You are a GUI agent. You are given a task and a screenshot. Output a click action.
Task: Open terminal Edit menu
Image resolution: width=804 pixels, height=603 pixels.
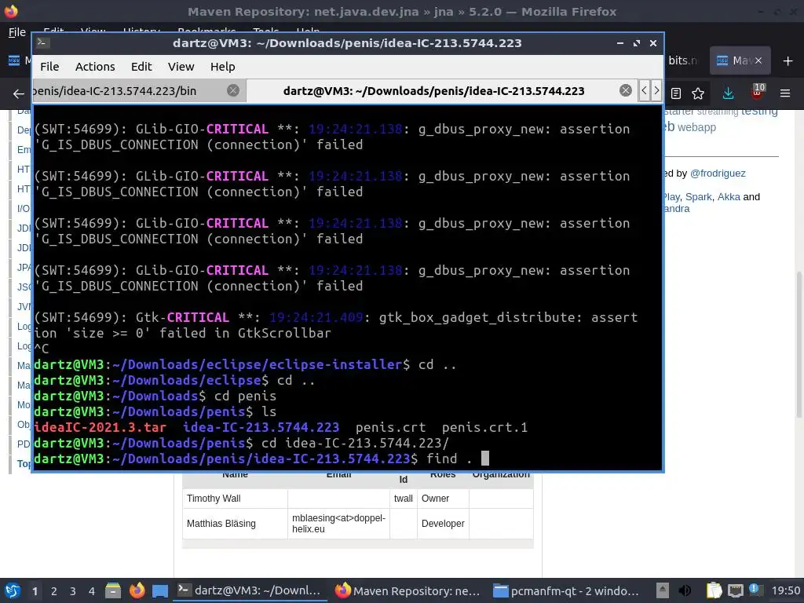click(x=141, y=67)
